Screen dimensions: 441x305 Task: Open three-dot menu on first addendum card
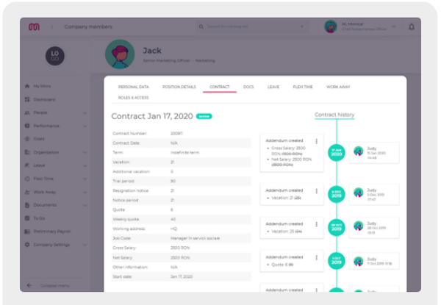point(316,141)
